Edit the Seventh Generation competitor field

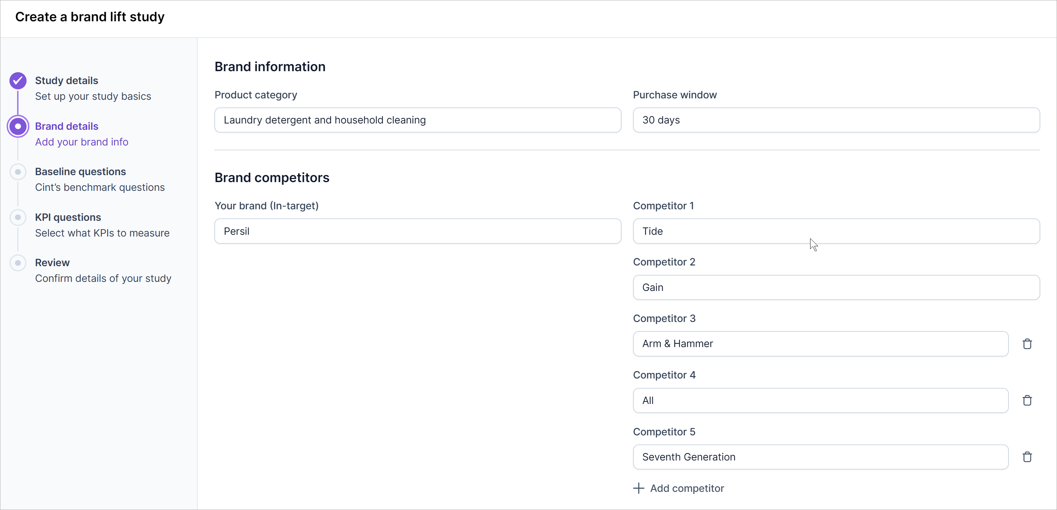[x=820, y=457]
